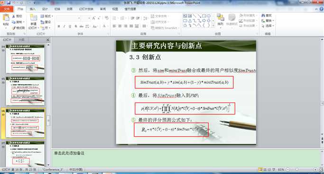The image size is (324, 174).
Task: Switch to the 设计 (Design) ribbon tab
Action: pos(45,9)
